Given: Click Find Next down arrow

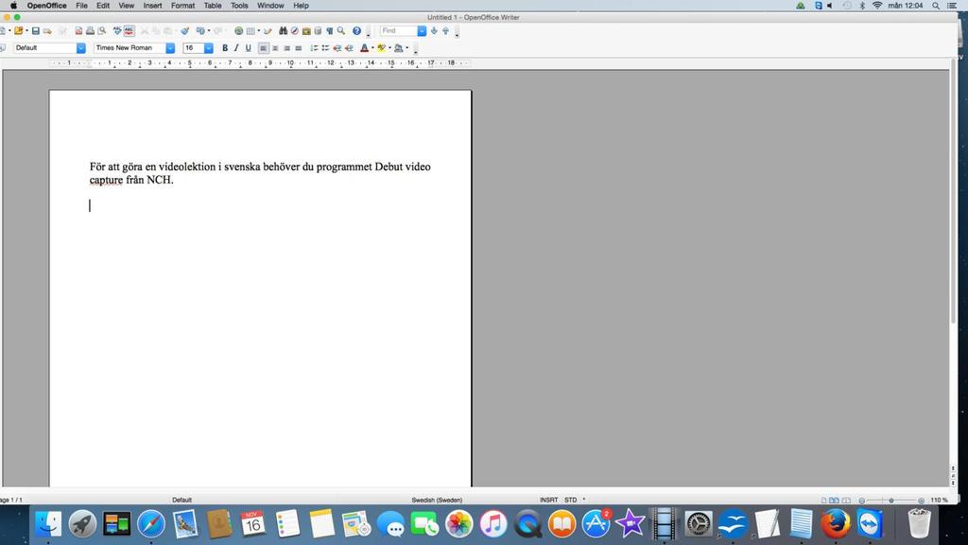Looking at the screenshot, I should click(434, 31).
